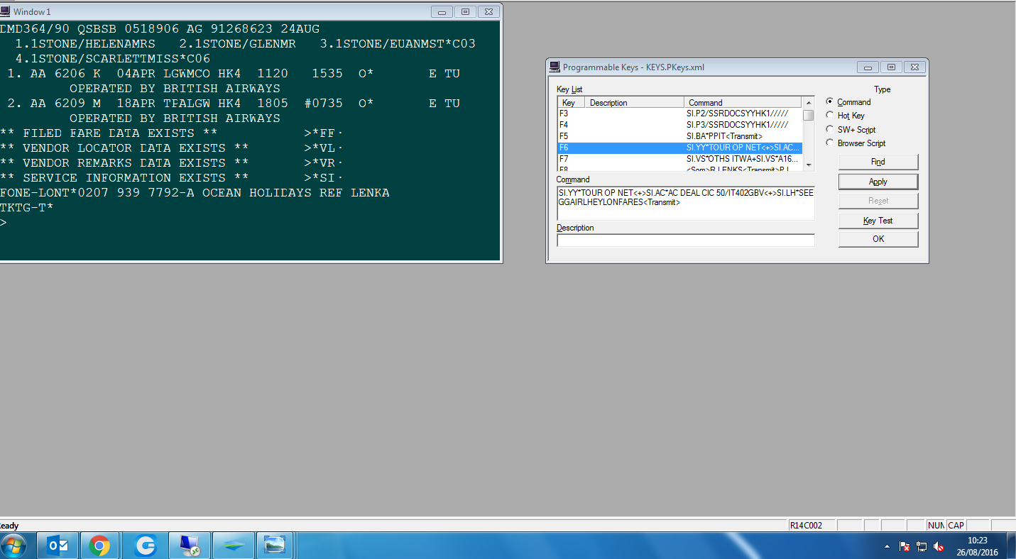Click the FONE-LONT phone line
This screenshot has height=559, width=1016.
(x=195, y=193)
